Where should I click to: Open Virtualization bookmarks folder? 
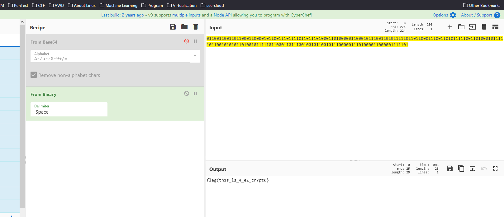click(182, 5)
